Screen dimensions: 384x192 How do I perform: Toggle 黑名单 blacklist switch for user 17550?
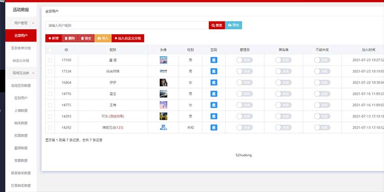[283, 60]
